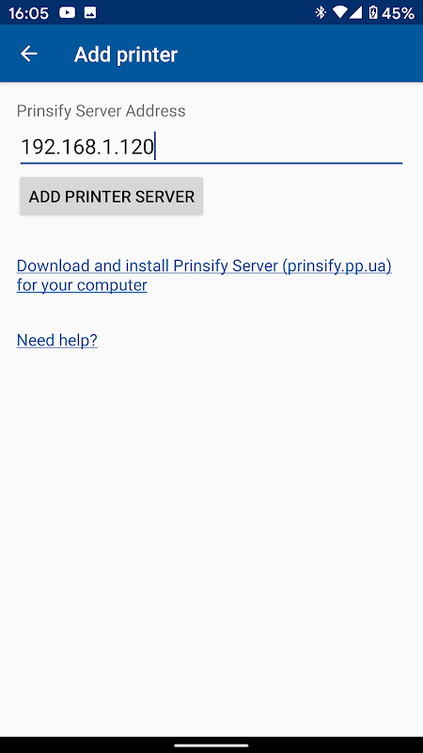The height and width of the screenshot is (753, 423).
Task: Tap the YouTube notification icon
Action: point(67,12)
